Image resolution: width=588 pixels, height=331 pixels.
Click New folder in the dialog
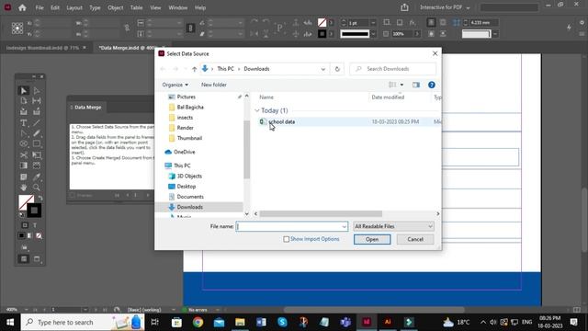tap(214, 85)
